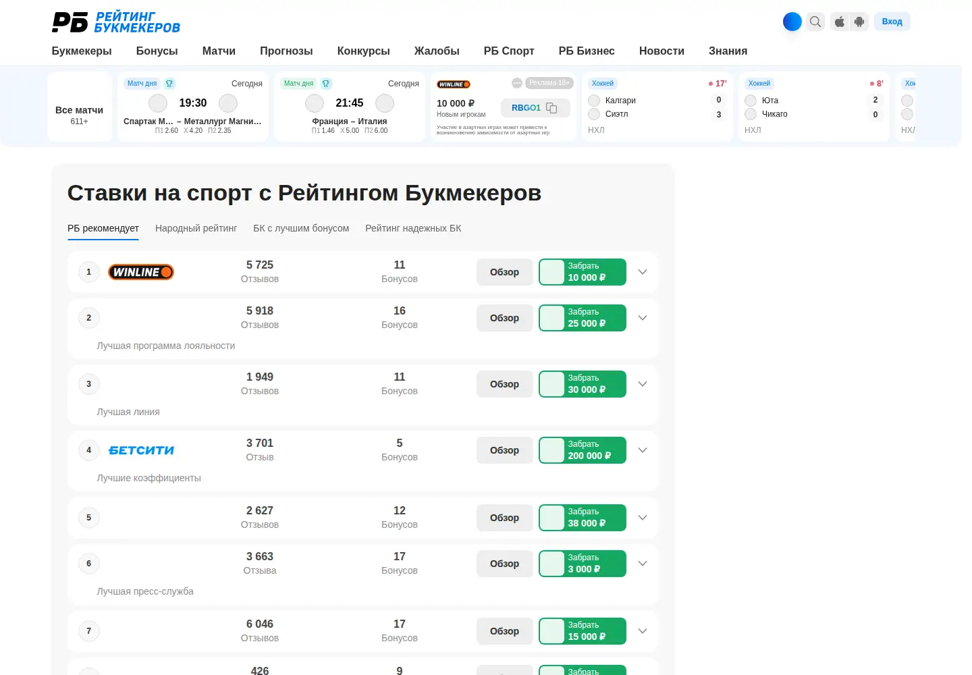Click the blue circle icon beside search
Image resolution: width=972 pixels, height=675 pixels.
[x=792, y=22]
